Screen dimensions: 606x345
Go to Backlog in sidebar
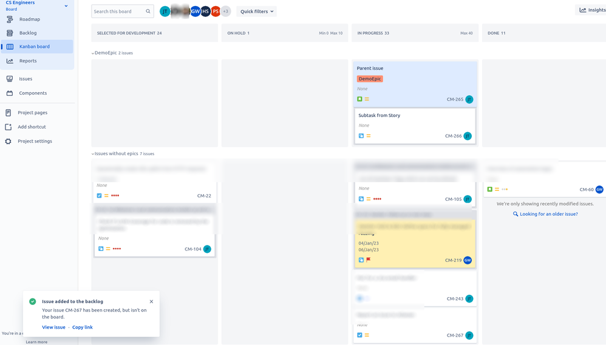point(28,33)
